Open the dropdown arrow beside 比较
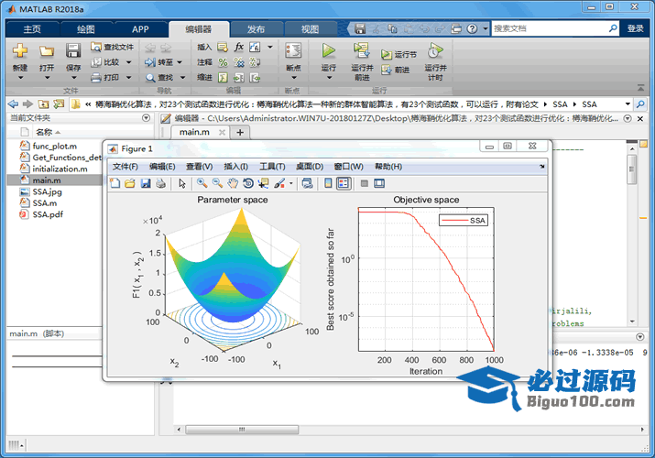Screen dimensions: 655x458 click(128, 62)
